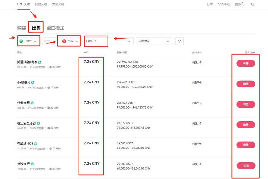Open 大宗交易 in top navigation

58,4
